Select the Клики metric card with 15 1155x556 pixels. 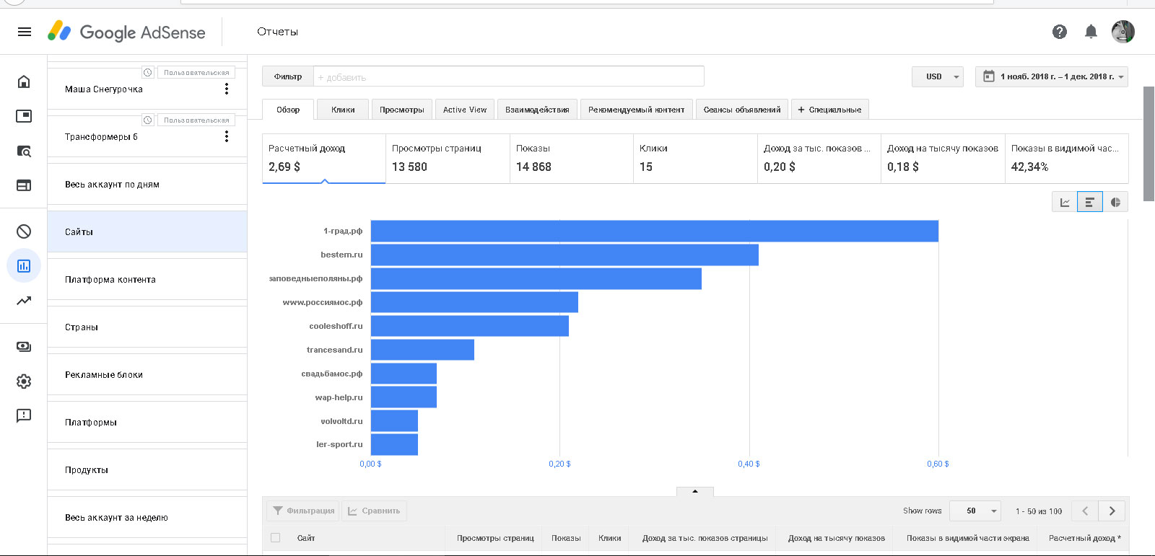pos(695,158)
